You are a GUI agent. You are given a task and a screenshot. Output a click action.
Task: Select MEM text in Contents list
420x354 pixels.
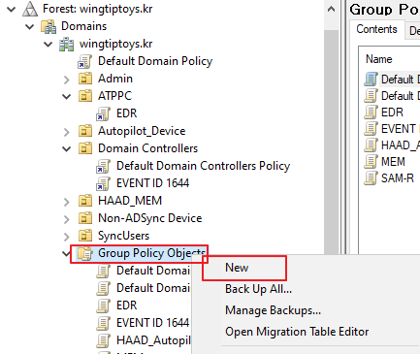tap(393, 162)
